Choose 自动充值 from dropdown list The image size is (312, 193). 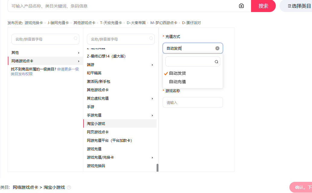pos(177,82)
